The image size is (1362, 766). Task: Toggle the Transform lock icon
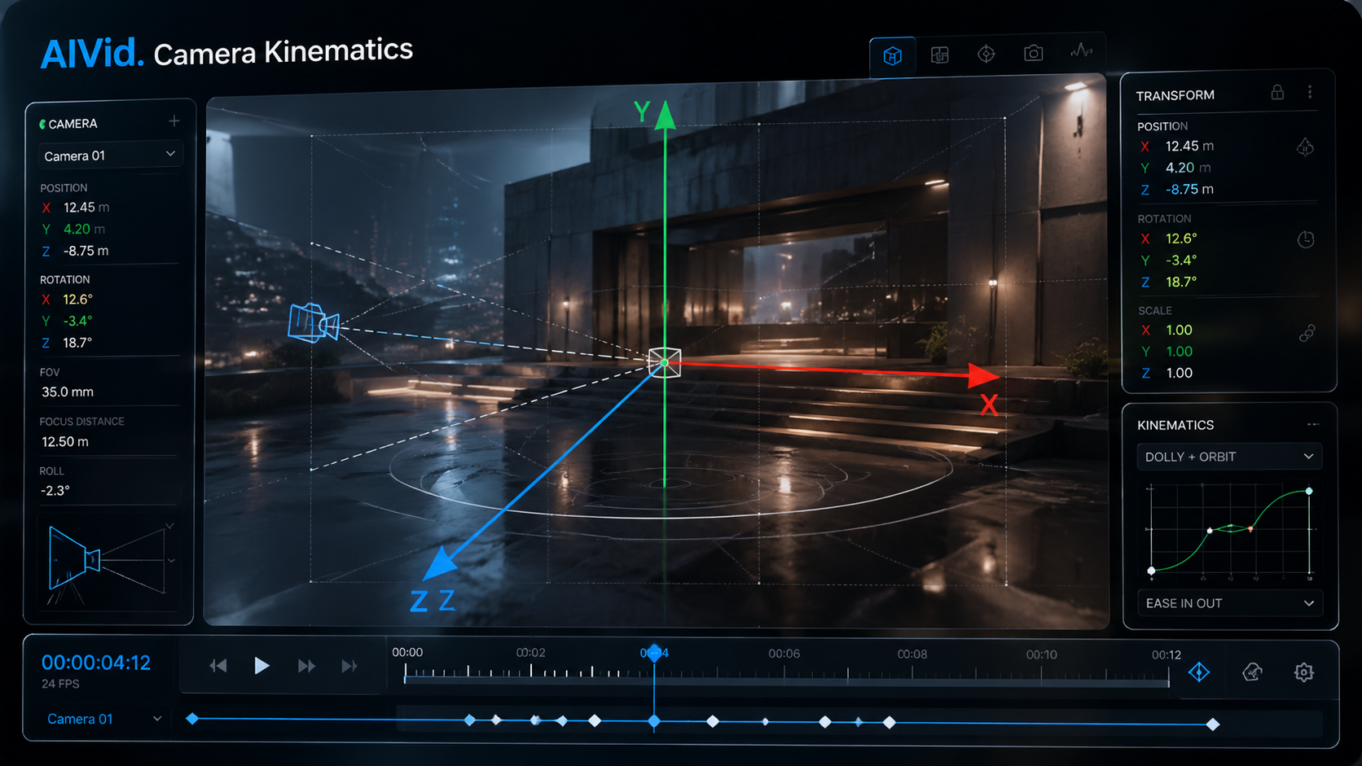point(1277,93)
